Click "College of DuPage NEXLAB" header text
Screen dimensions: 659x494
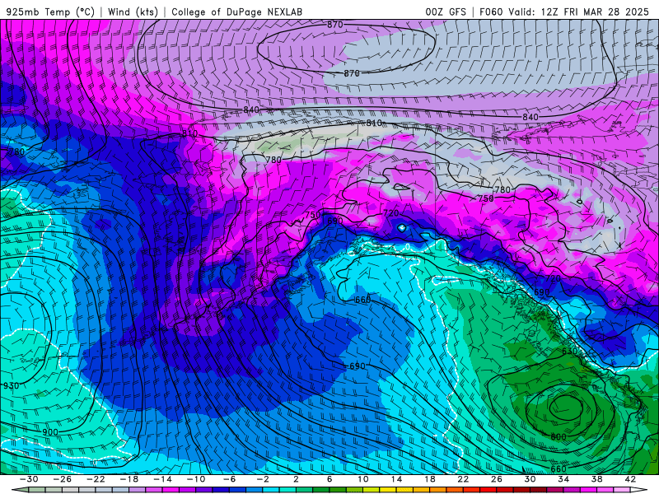236,12
